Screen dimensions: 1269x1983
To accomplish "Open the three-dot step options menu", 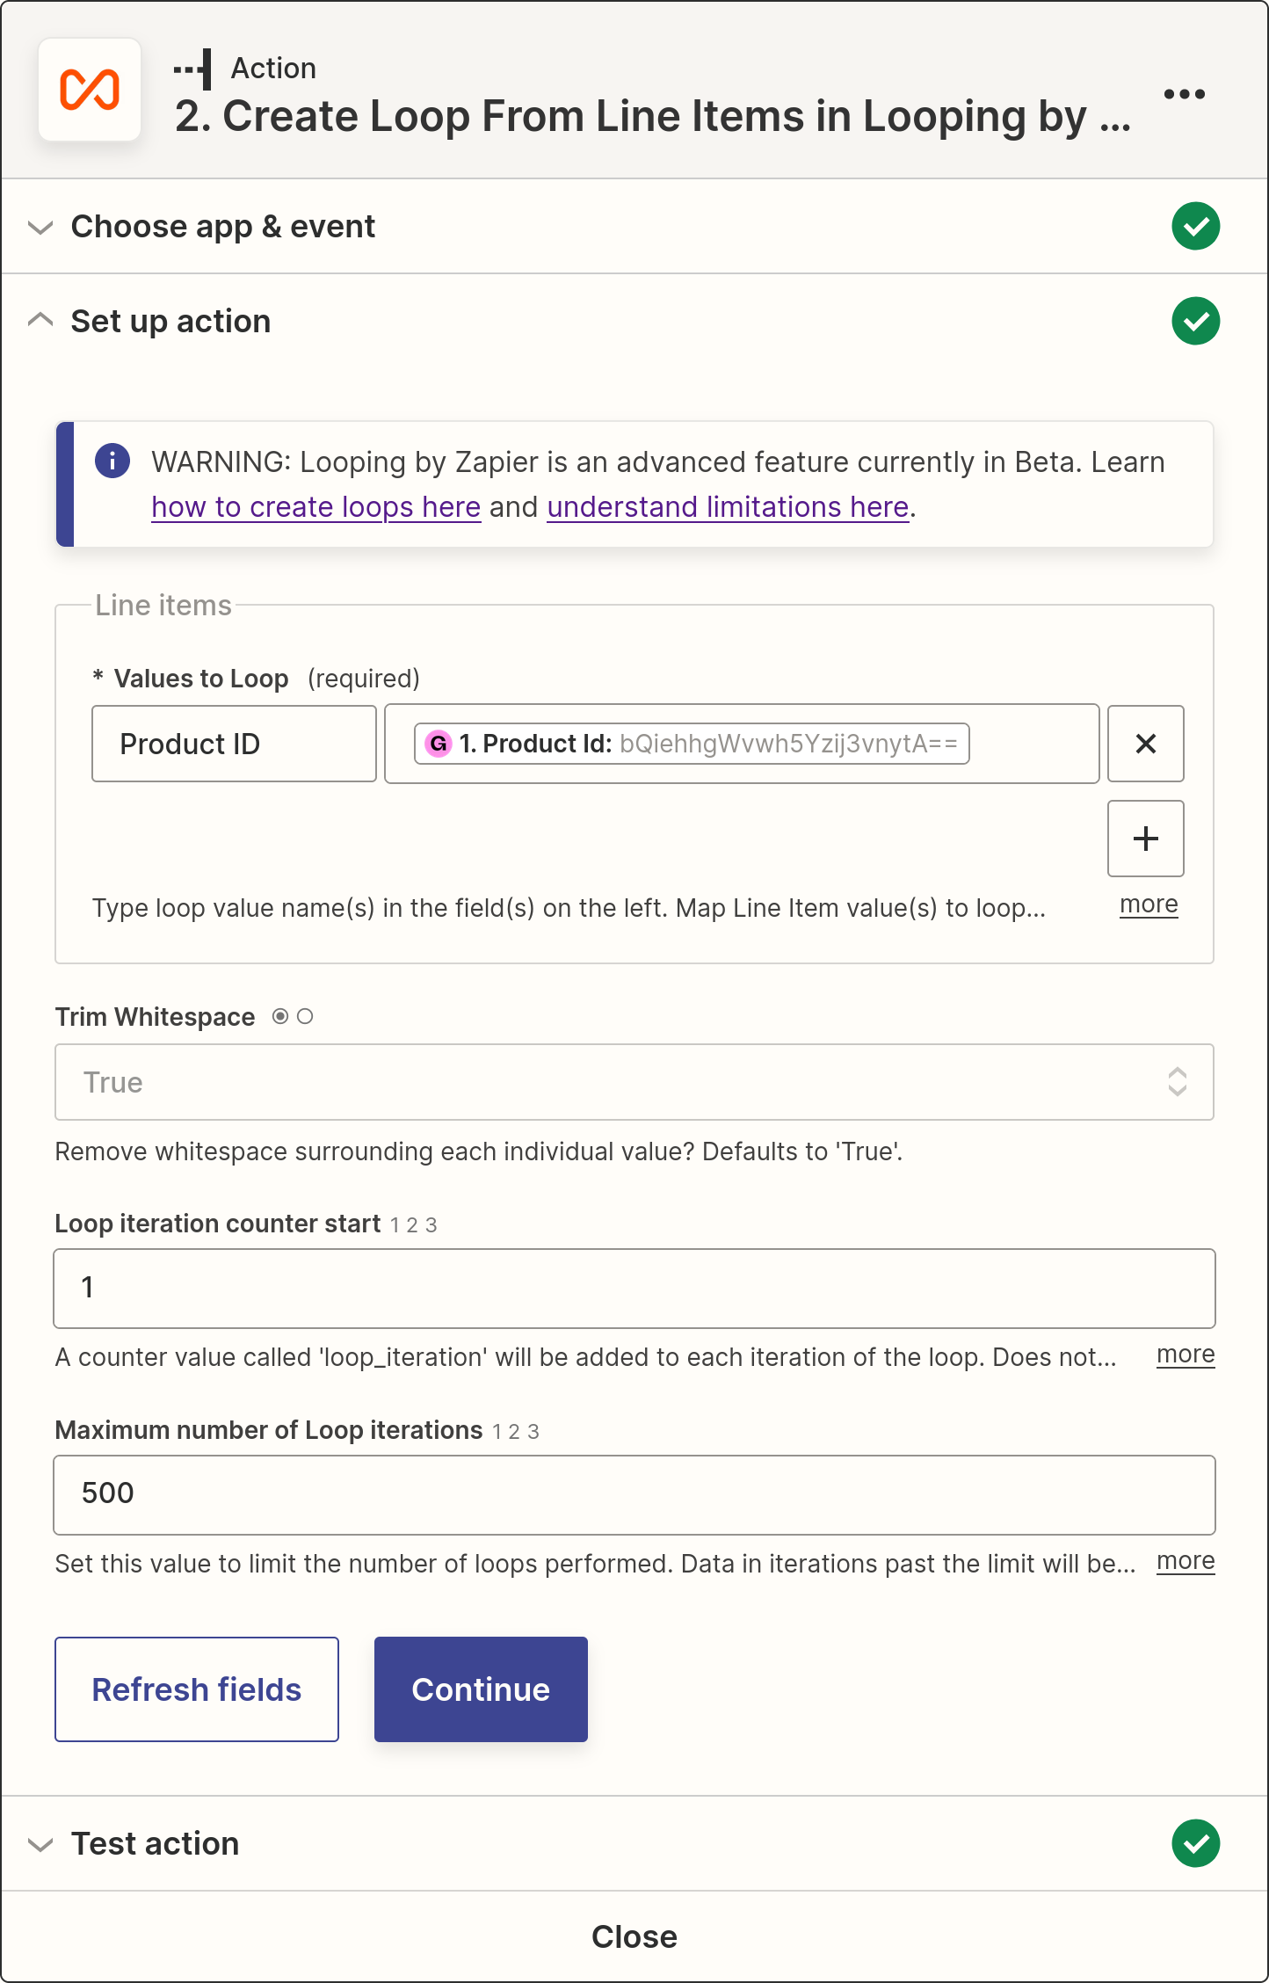I will click(1184, 94).
